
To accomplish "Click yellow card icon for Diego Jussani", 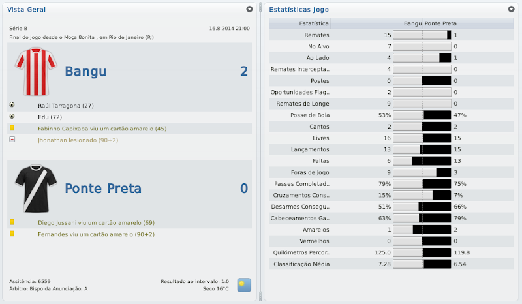I will tap(12, 222).
